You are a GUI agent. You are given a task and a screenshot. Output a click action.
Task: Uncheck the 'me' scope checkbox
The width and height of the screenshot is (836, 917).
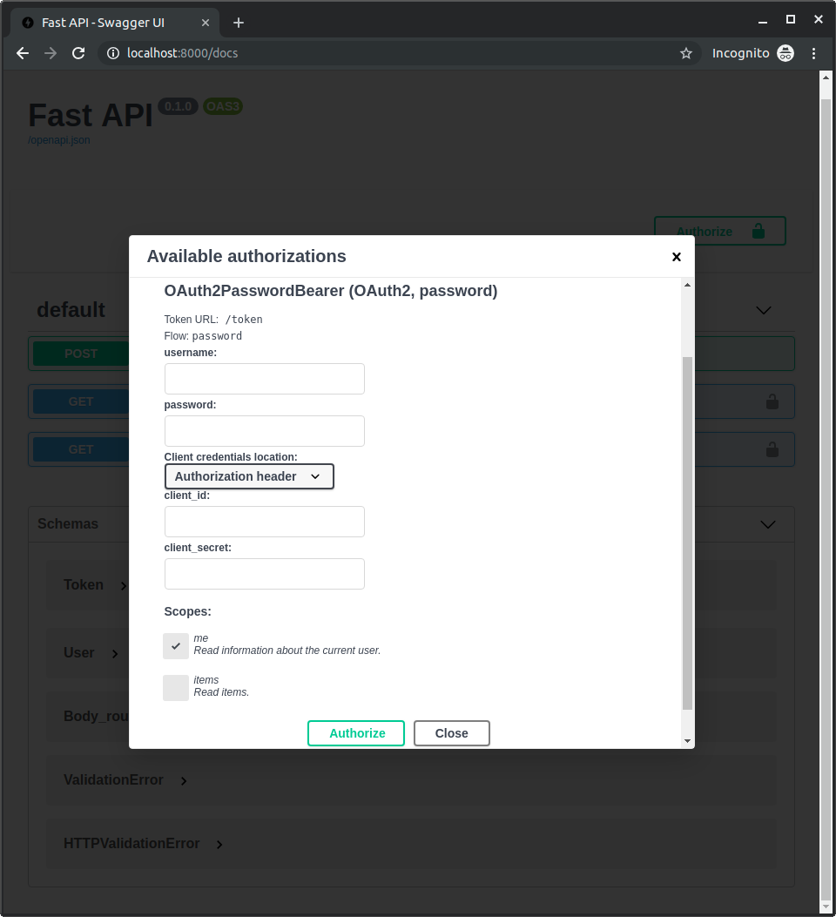coord(176,646)
